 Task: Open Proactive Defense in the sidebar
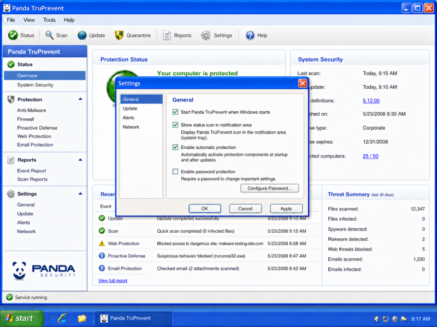tap(37, 128)
